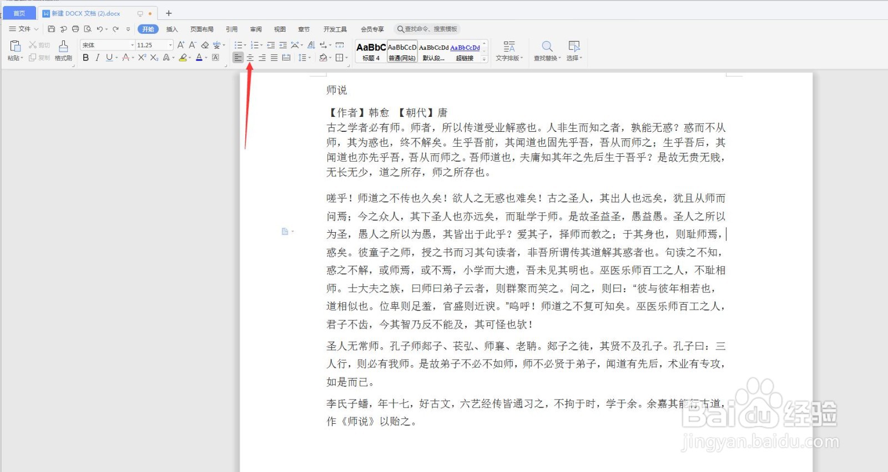Click the paragraph layout icon in left margin

pyautogui.click(x=285, y=231)
